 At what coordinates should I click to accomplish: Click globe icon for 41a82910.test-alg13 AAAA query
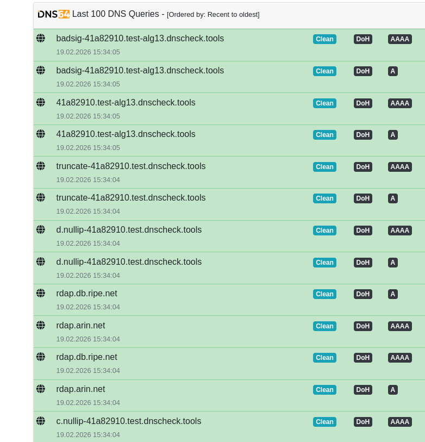pyautogui.click(x=41, y=102)
